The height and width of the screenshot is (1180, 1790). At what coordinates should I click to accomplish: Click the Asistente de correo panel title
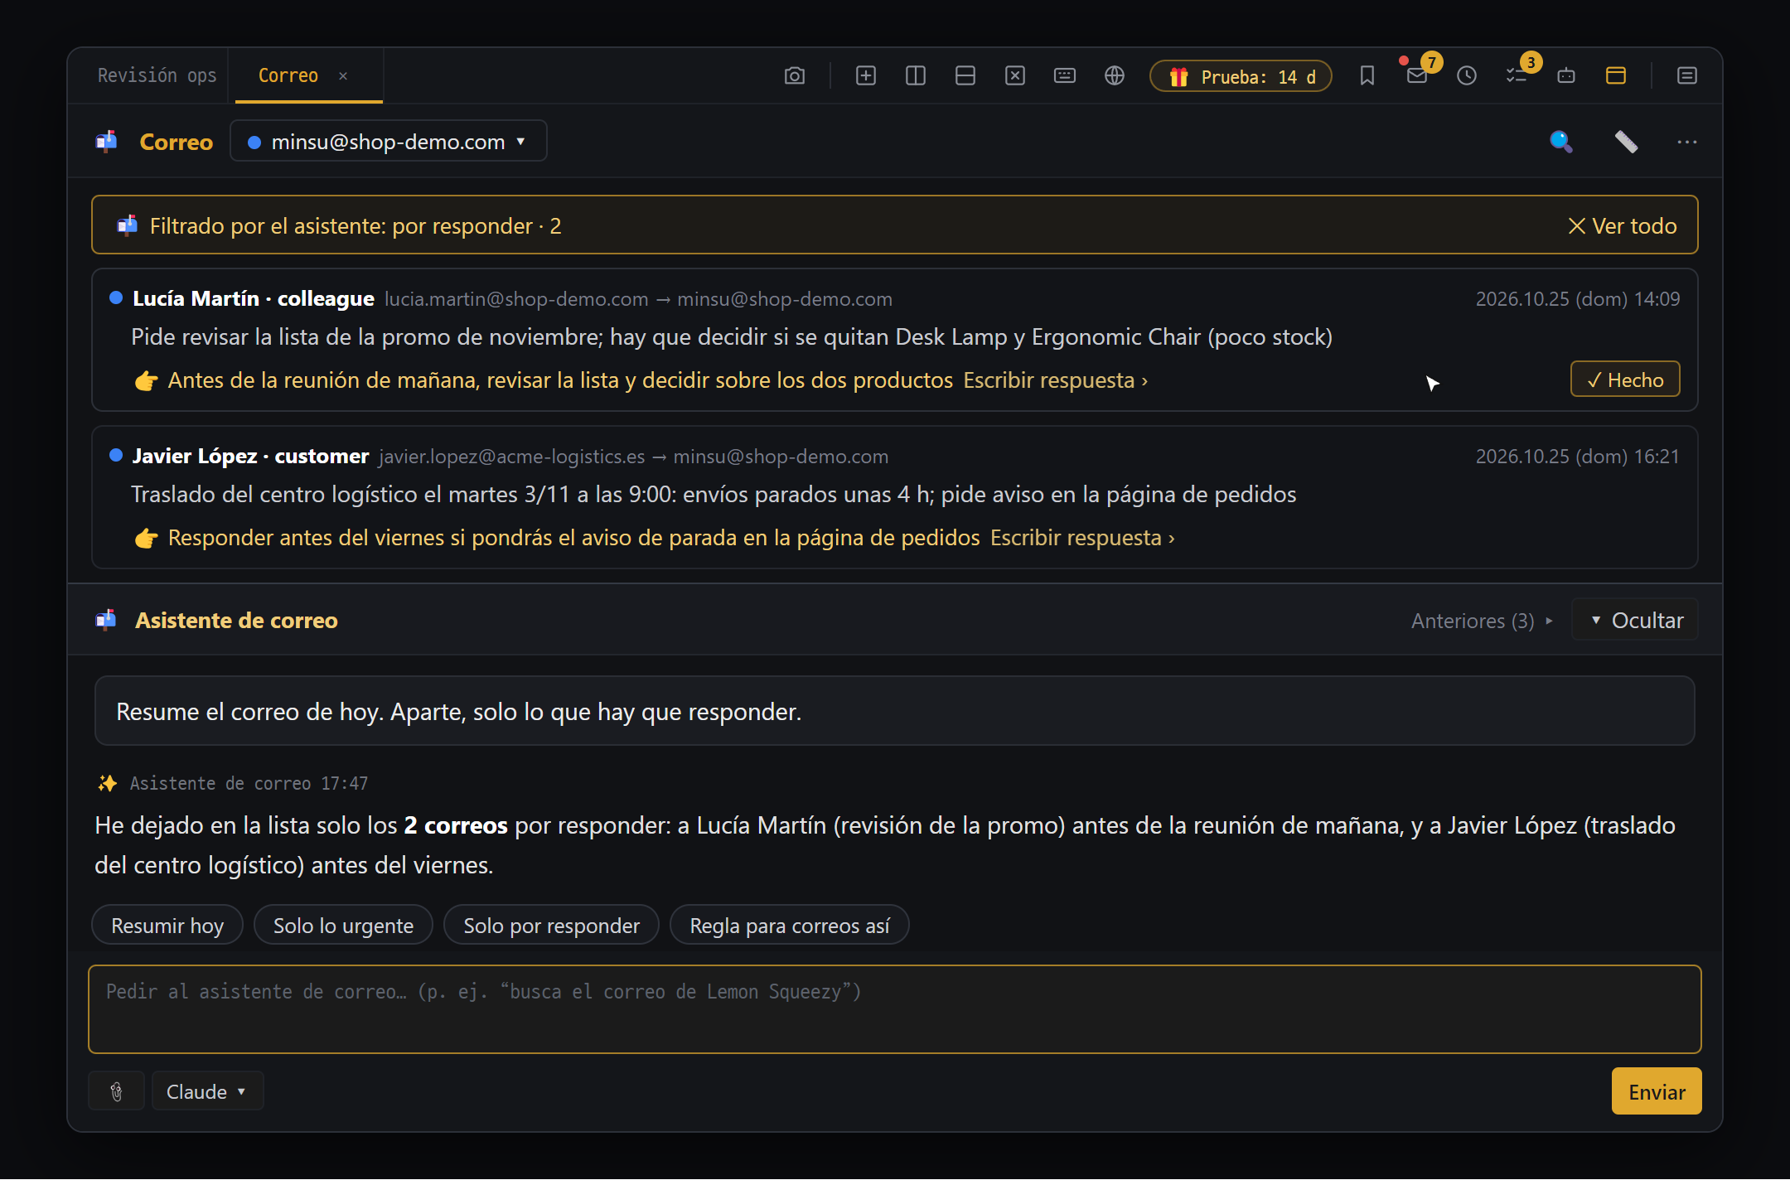click(236, 620)
